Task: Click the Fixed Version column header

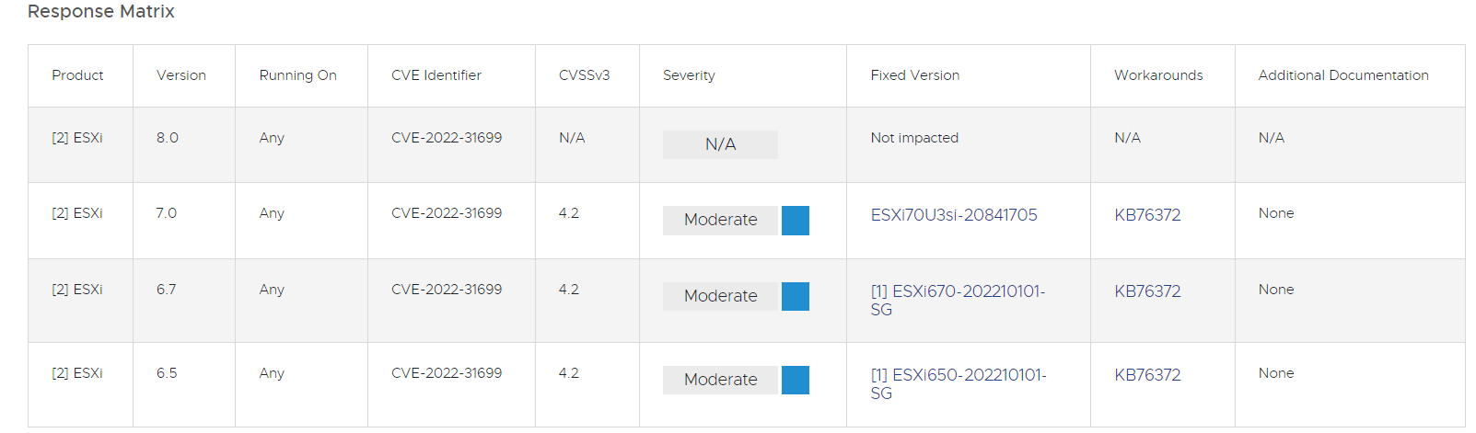Action: coord(915,75)
